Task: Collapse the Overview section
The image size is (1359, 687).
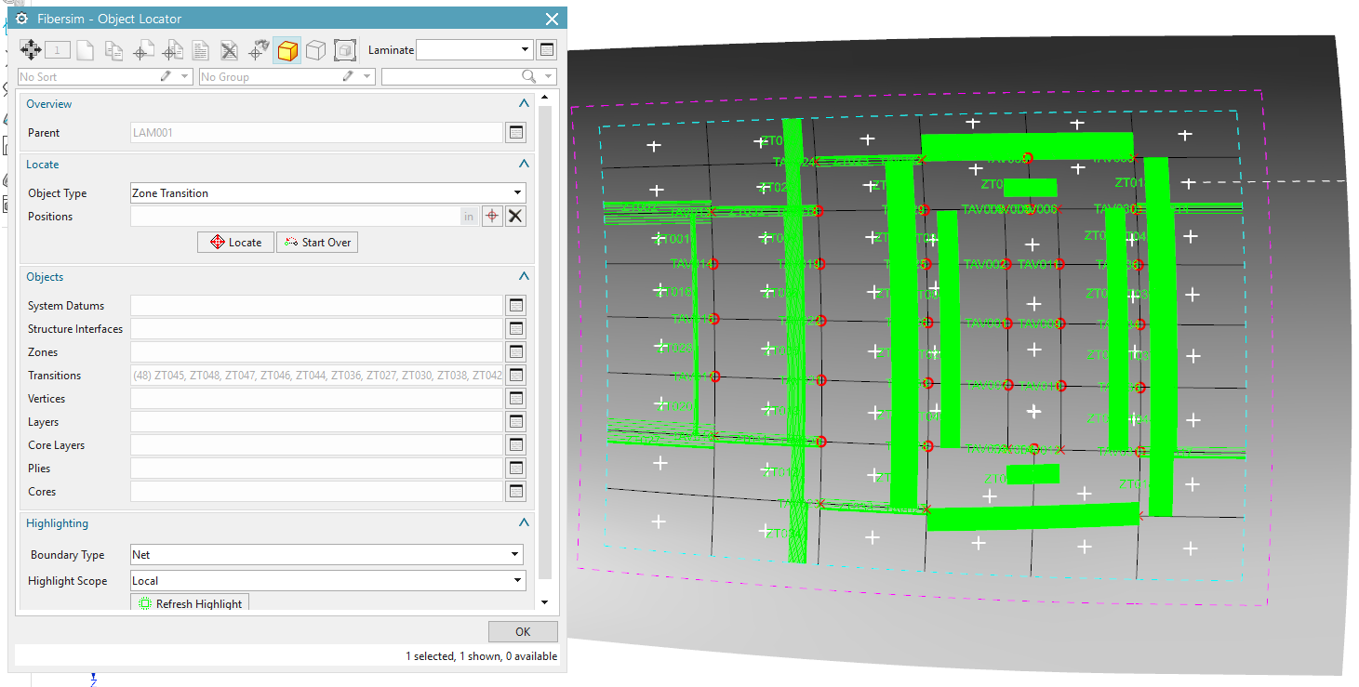Action: 524,103
